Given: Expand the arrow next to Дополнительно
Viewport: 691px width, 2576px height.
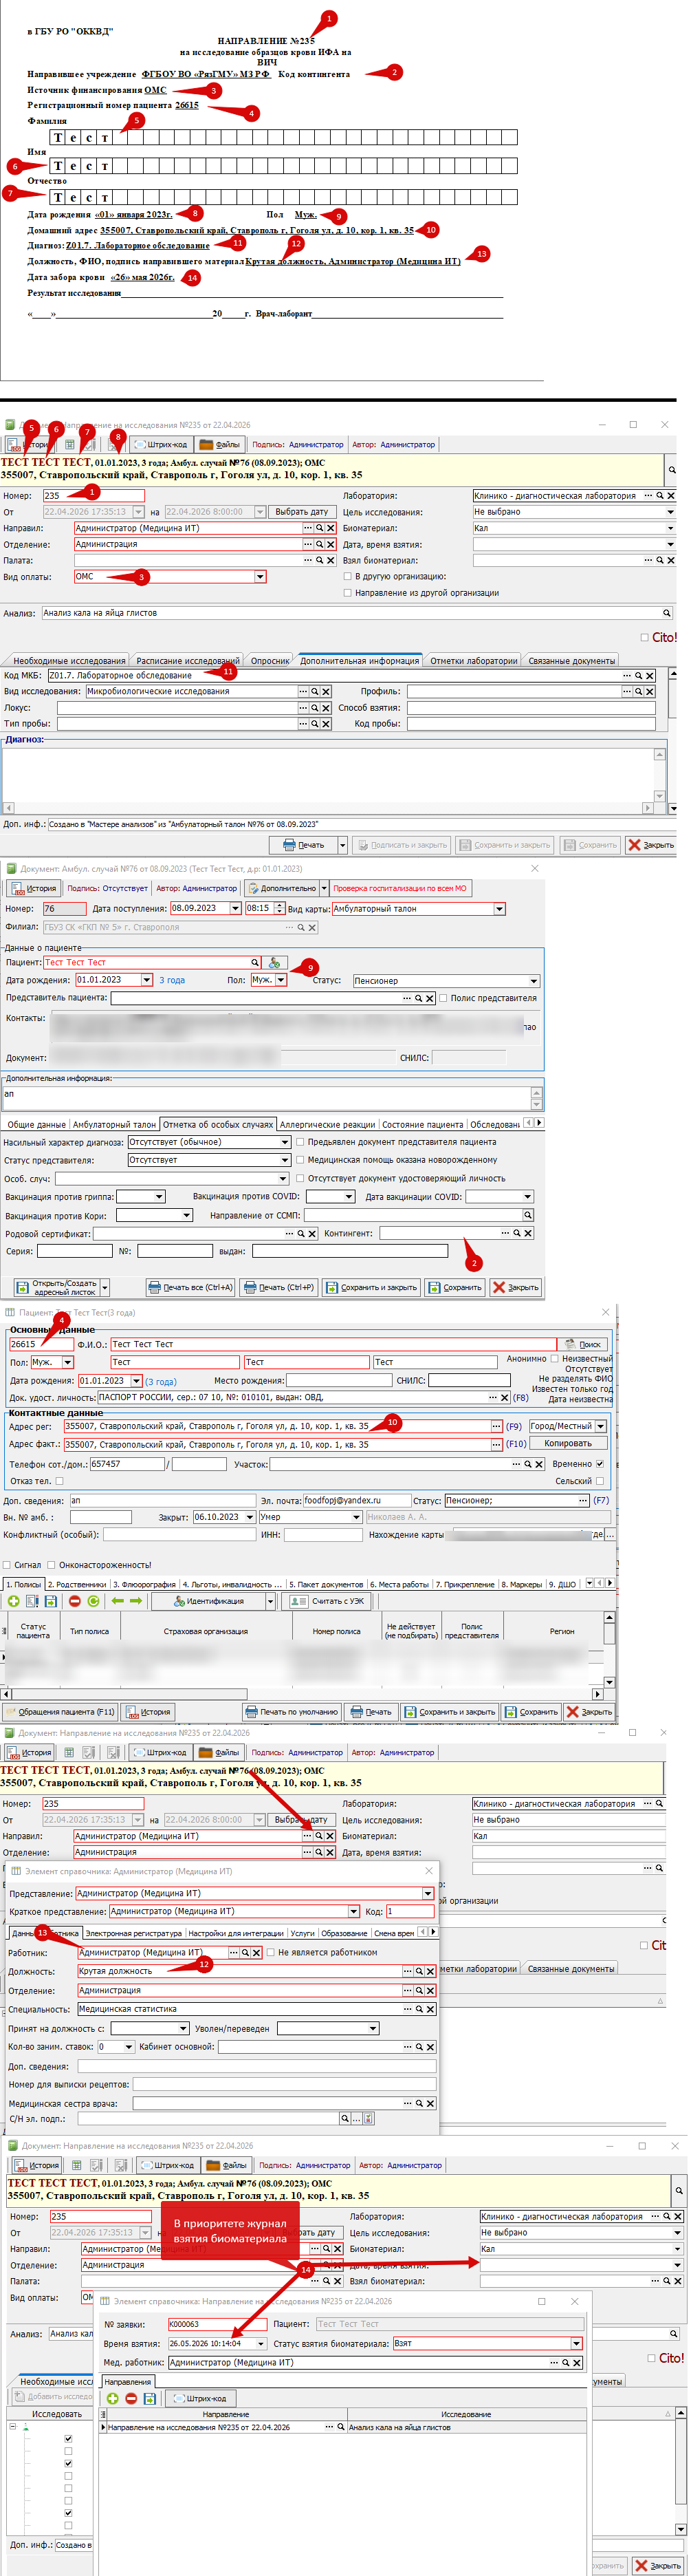Looking at the screenshot, I should click(x=324, y=888).
